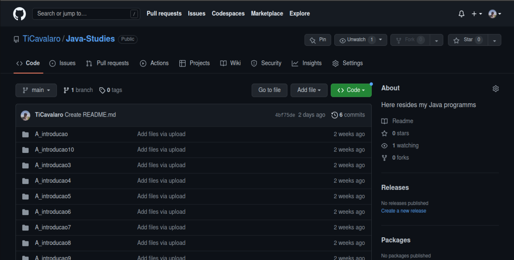This screenshot has height=260, width=514.
Task: Open the A_introducao5 folder
Action: tap(53, 196)
